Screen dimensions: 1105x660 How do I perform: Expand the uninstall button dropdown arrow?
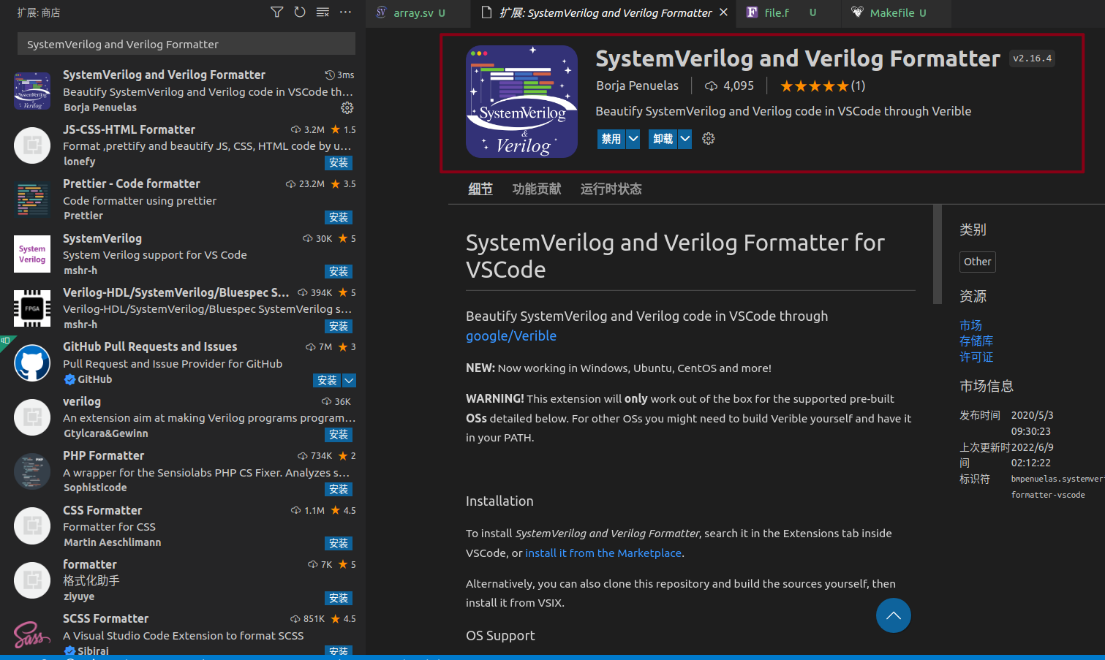coord(685,139)
